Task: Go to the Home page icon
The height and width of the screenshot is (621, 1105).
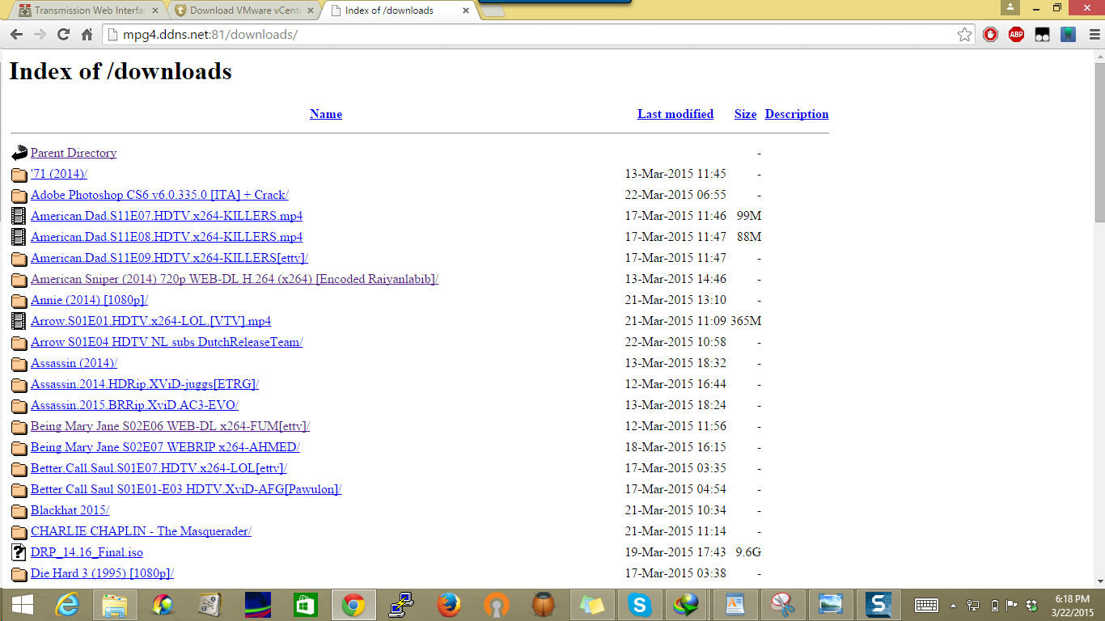Action: pos(87,35)
